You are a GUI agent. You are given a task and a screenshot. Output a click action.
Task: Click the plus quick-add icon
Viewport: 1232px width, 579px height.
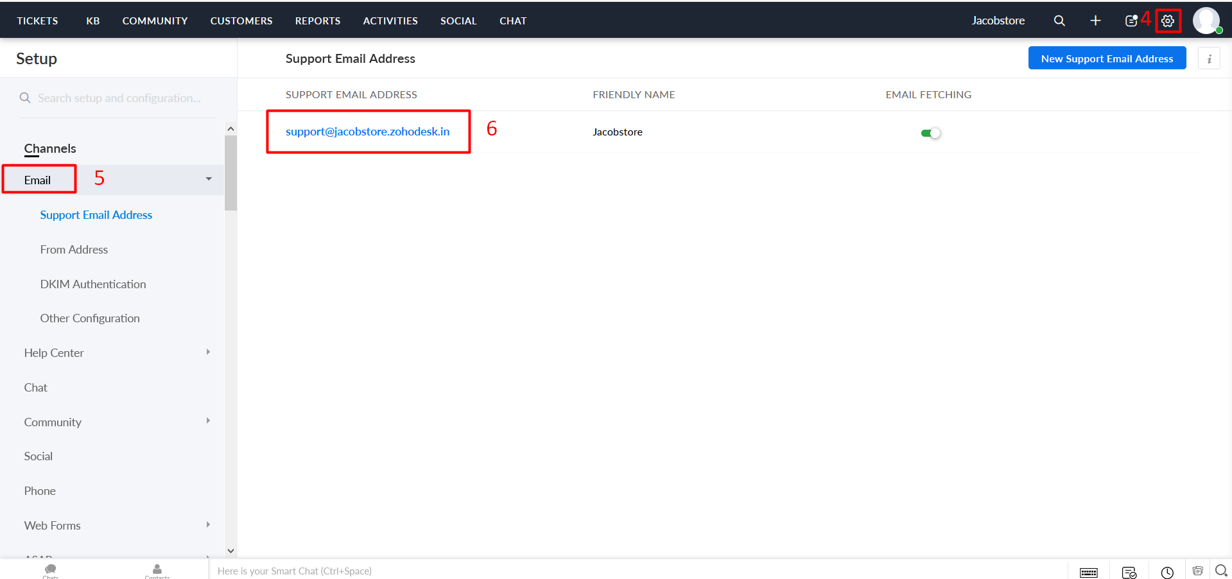[1095, 21]
